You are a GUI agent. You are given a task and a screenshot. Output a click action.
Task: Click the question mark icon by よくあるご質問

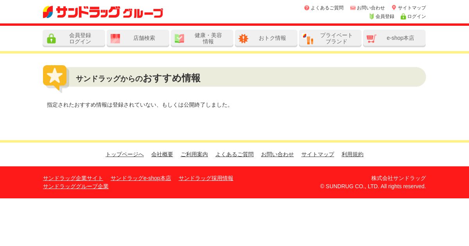point(307,8)
